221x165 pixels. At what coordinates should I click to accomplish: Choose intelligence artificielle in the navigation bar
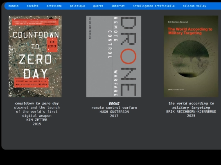click(x=154, y=6)
